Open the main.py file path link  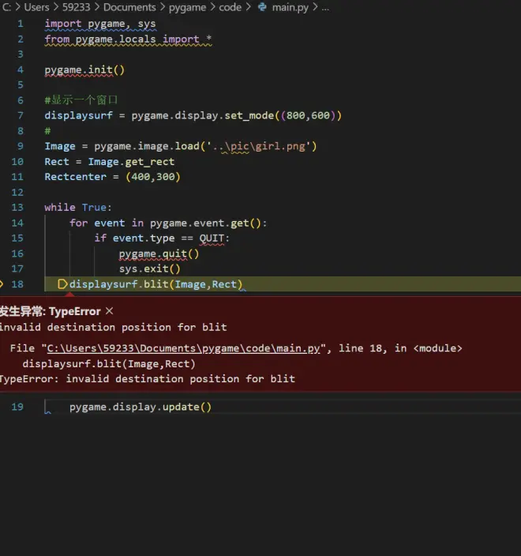pos(183,348)
